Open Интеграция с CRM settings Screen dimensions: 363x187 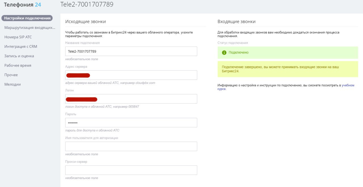21,46
